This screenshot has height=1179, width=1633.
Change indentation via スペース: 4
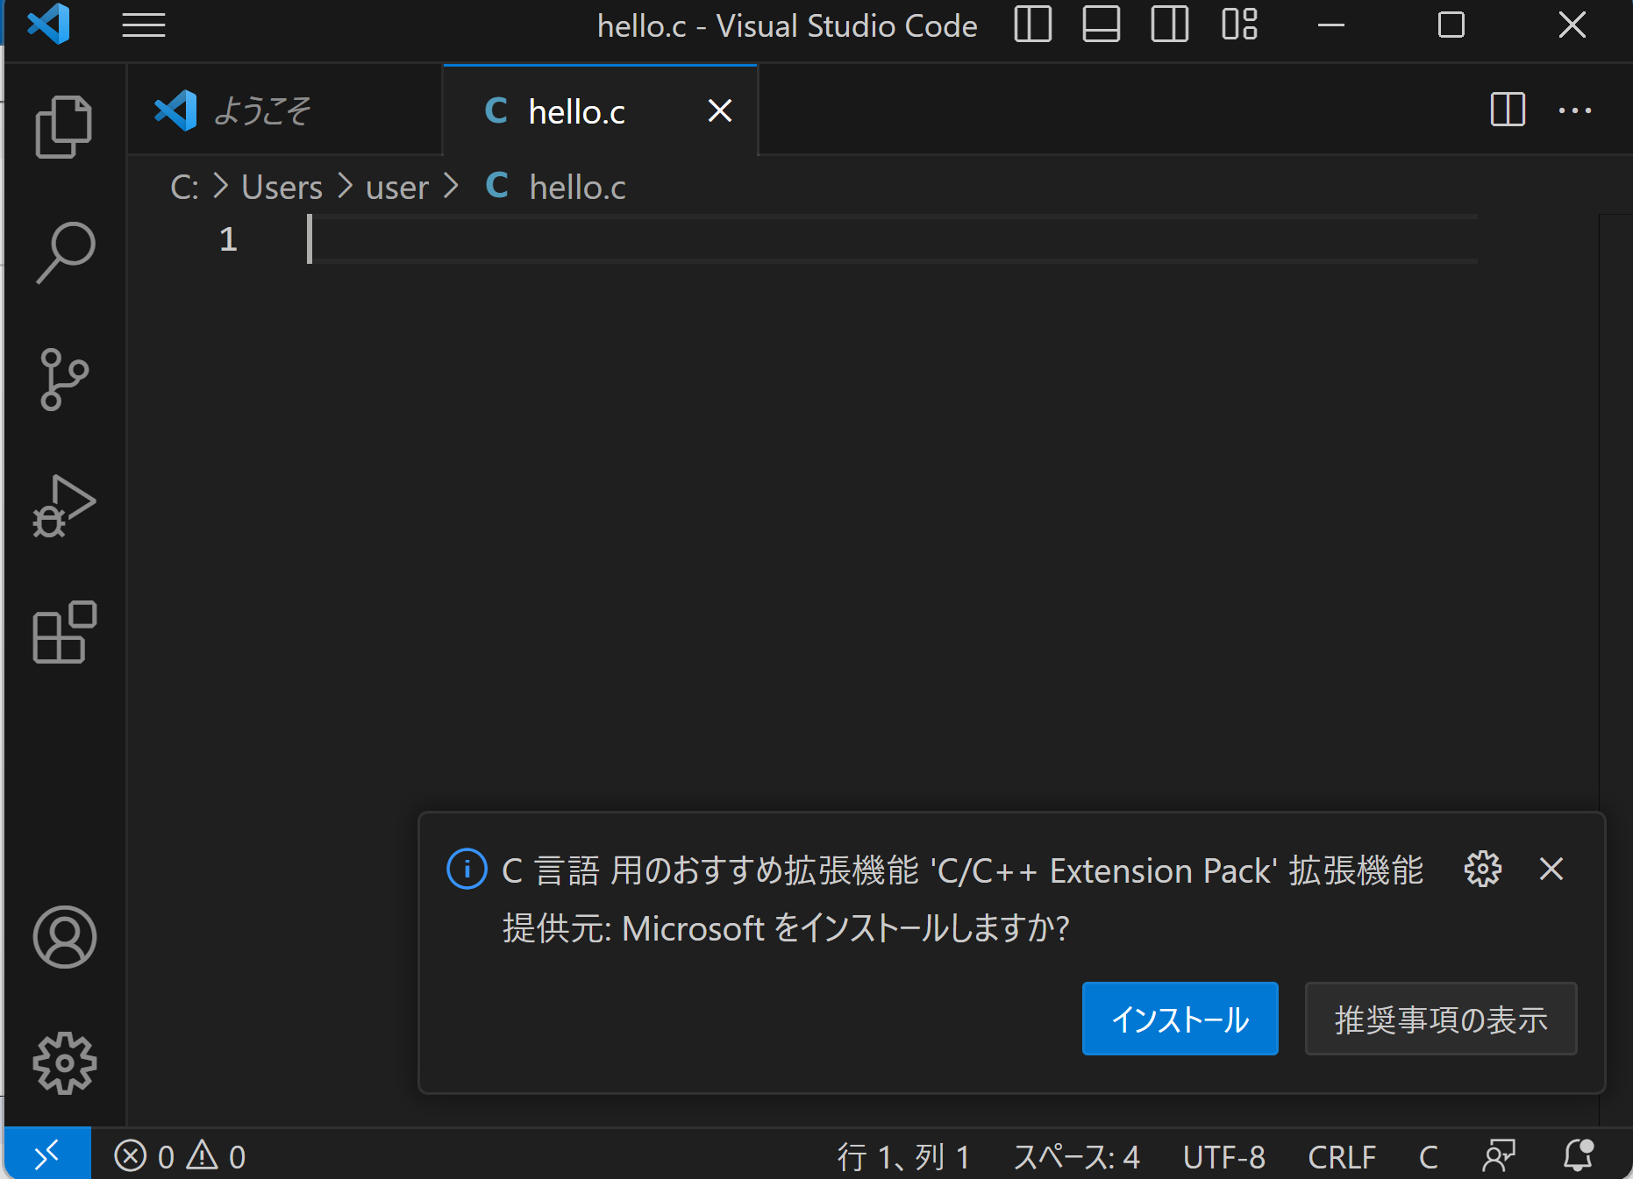1076,1156
